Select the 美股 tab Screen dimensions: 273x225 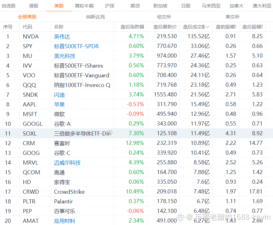[59, 6]
